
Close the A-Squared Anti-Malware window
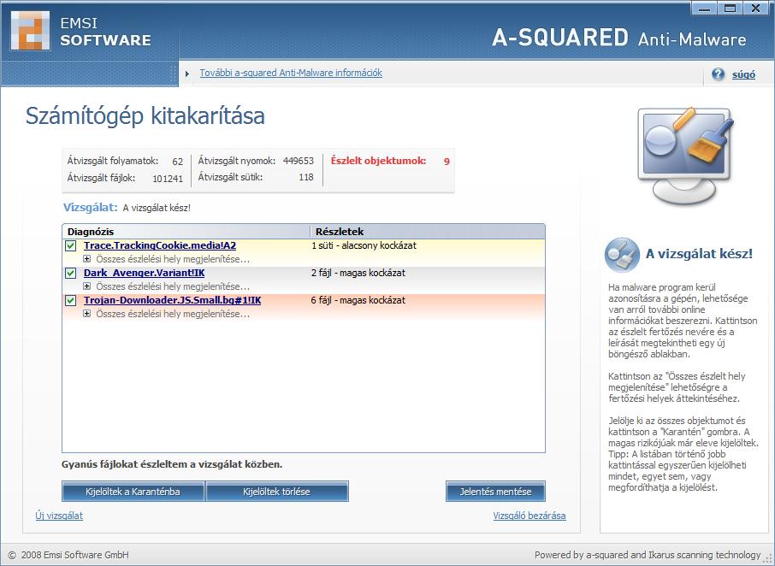click(754, 9)
